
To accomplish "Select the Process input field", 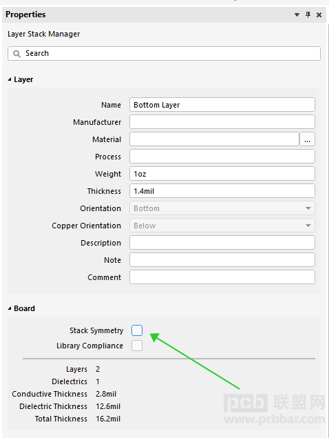I will coord(222,157).
